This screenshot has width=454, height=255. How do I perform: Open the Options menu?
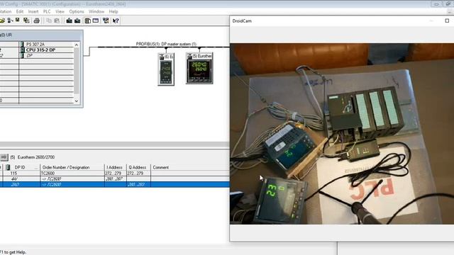[77, 11]
